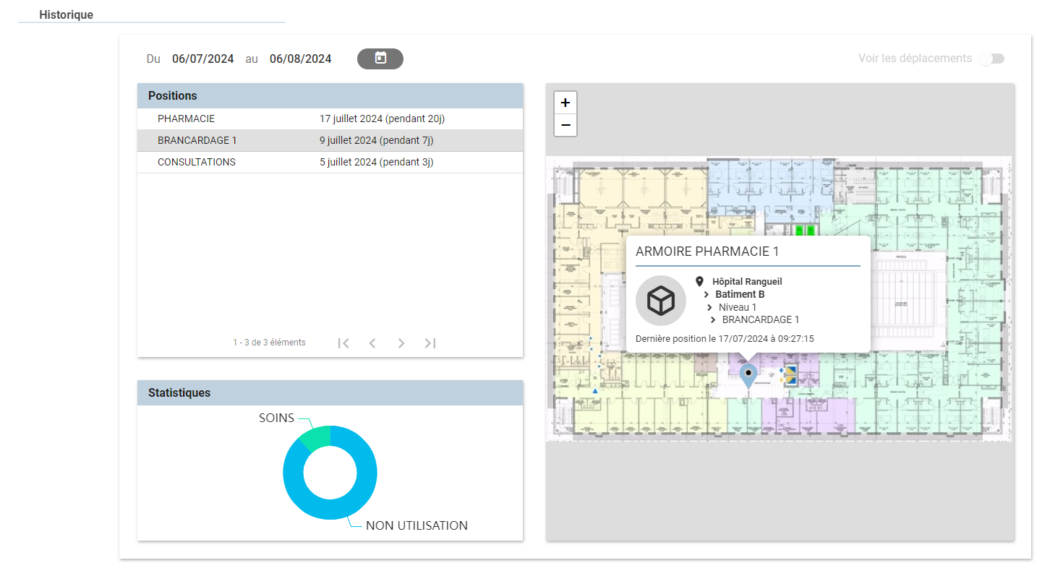1042x563 pixels.
Task: Click the chevron before Niveau 1
Action: pos(709,308)
